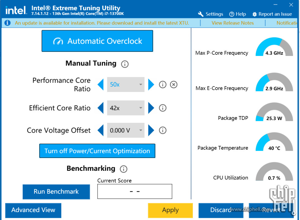Select Report an Issue
This screenshot has width=300, height=220.
272,14
